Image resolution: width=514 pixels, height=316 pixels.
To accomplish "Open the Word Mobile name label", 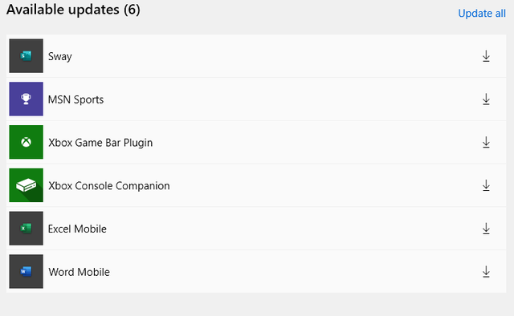I will tap(79, 272).
